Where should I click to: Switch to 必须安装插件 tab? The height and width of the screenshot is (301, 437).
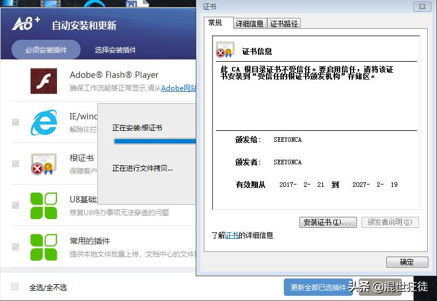pos(46,50)
